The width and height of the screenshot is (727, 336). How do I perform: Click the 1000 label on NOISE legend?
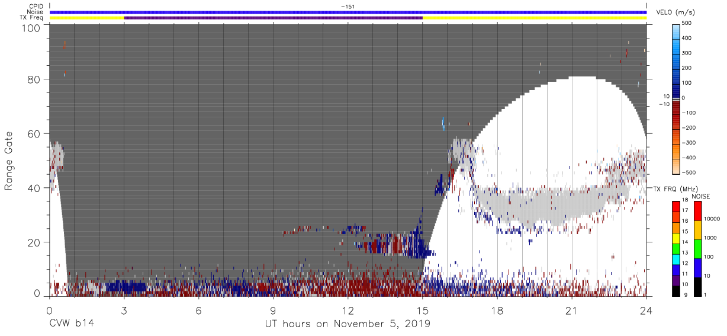click(x=711, y=238)
